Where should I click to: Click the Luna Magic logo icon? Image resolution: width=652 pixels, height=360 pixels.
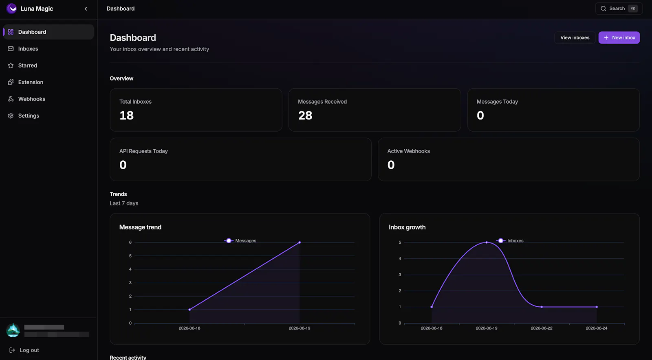[12, 9]
